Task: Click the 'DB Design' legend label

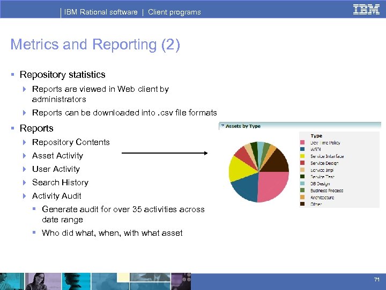Action: coord(320,184)
